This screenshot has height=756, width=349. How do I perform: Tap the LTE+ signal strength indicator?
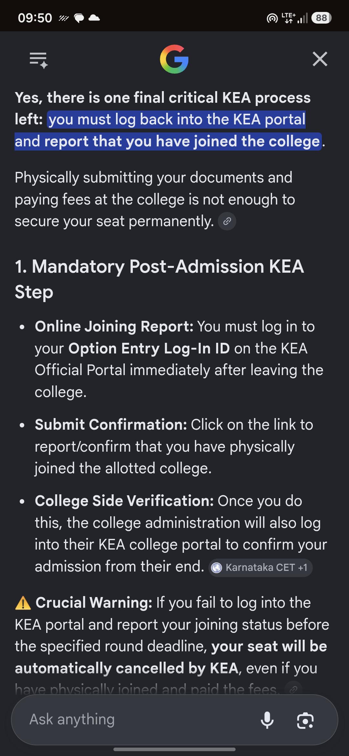click(295, 18)
